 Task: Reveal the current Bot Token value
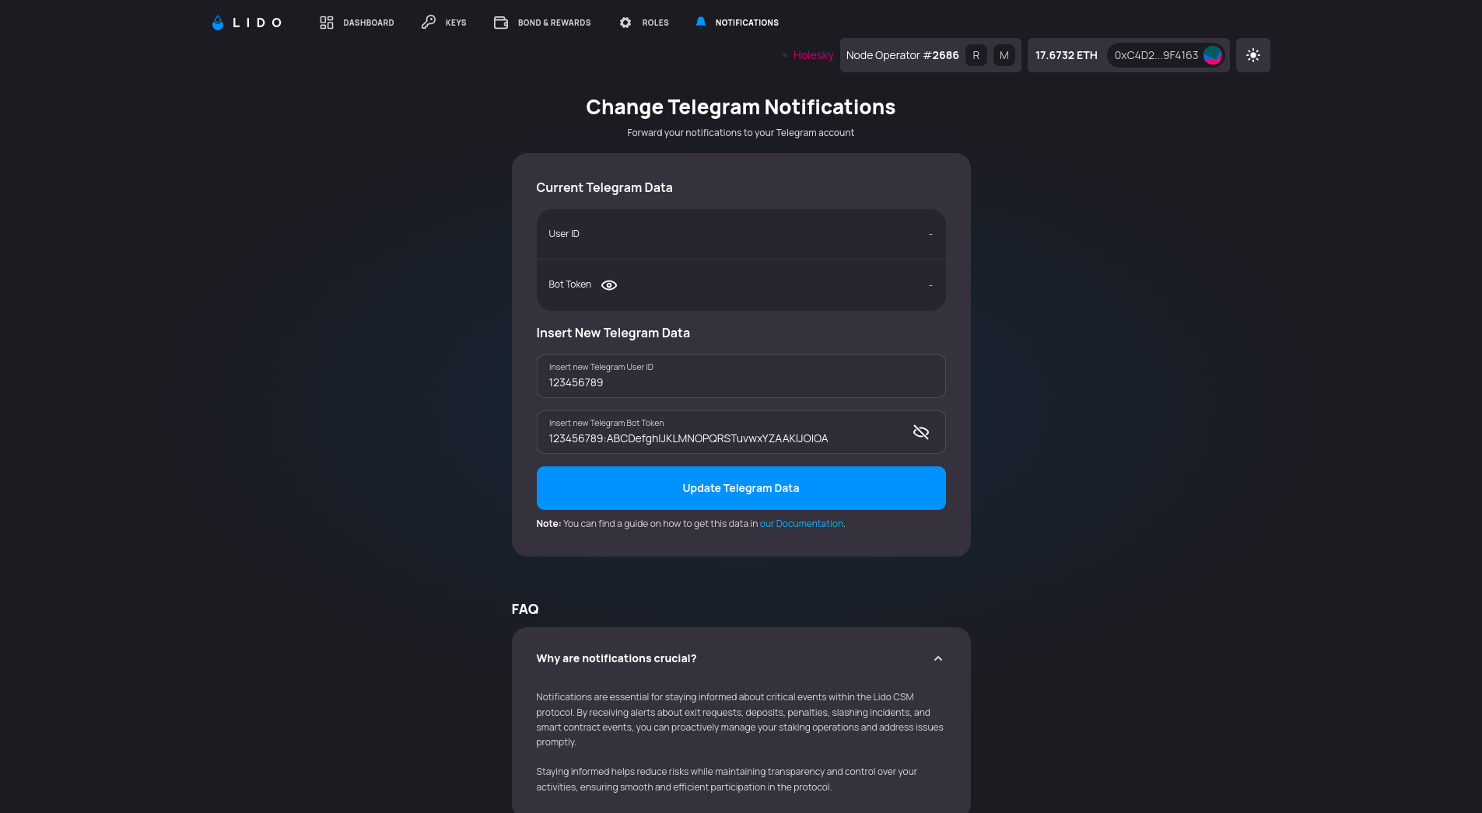[608, 284]
